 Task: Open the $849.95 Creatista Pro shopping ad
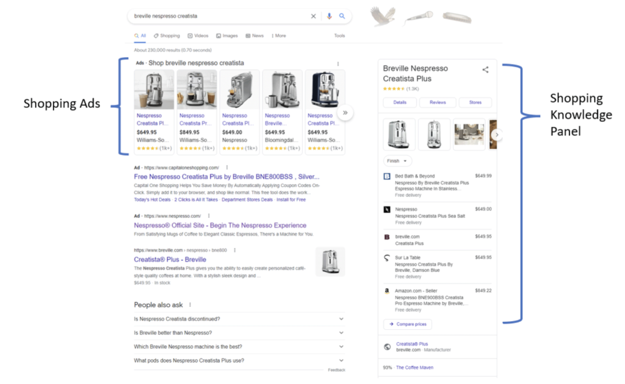pos(197,112)
